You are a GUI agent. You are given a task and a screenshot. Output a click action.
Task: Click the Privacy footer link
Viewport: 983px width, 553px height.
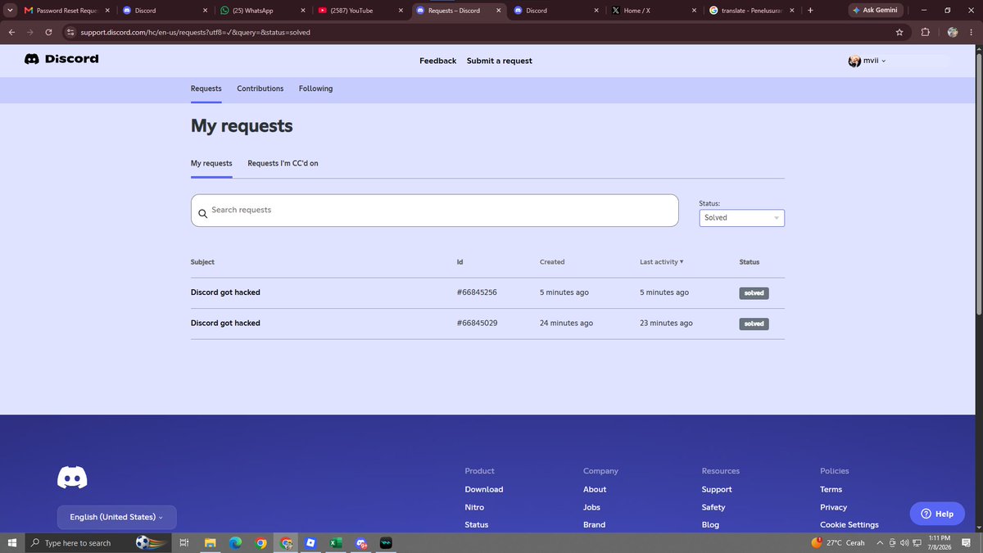tap(833, 507)
